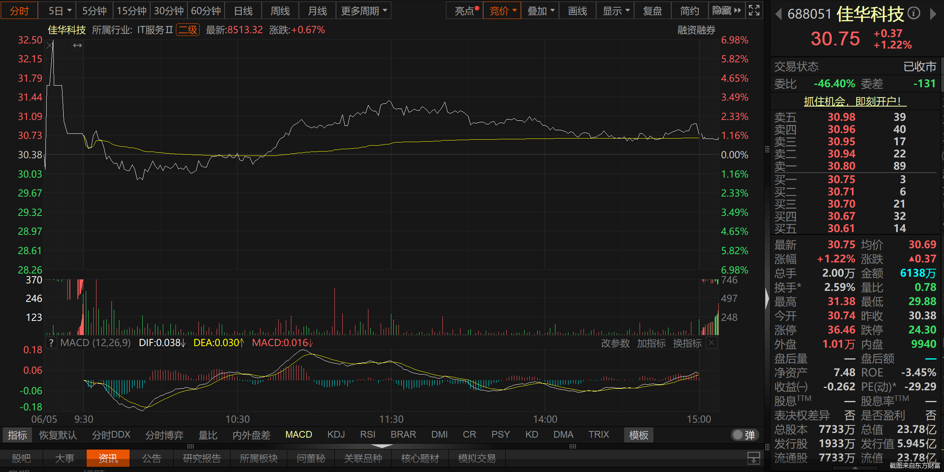This screenshot has width=944, height=472.
Task: Toggle the 弹 popup switch
Action: (x=745, y=435)
